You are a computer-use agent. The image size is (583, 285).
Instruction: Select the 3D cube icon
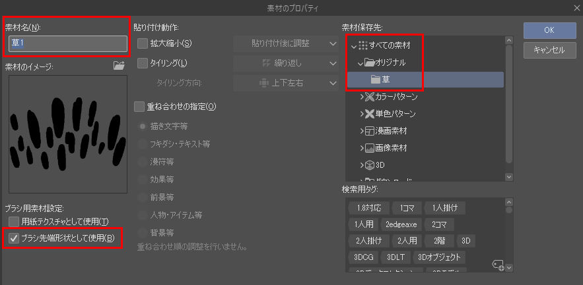pos(369,165)
